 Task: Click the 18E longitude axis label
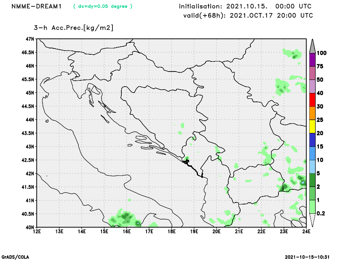tap(171, 231)
